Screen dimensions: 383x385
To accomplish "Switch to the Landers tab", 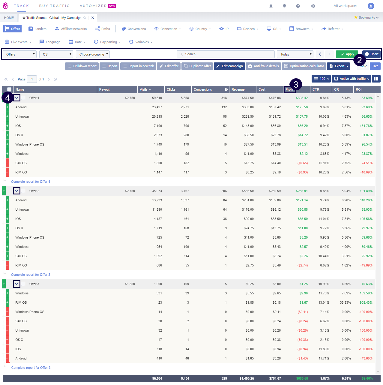I will (37, 29).
